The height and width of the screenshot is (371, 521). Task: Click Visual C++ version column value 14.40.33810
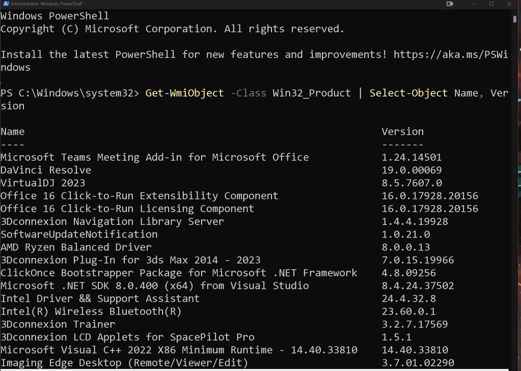(415, 350)
